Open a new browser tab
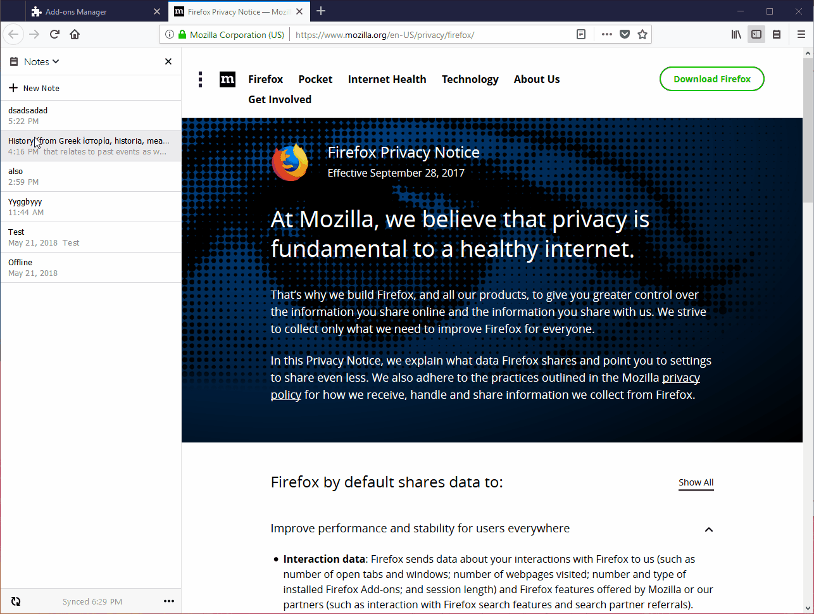This screenshot has width=814, height=614. pos(321,11)
